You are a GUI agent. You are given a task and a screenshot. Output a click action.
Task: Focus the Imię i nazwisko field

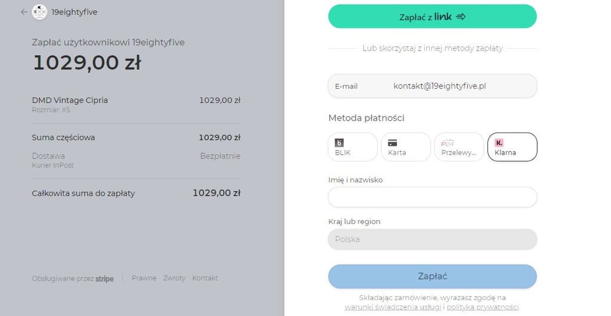pos(433,197)
